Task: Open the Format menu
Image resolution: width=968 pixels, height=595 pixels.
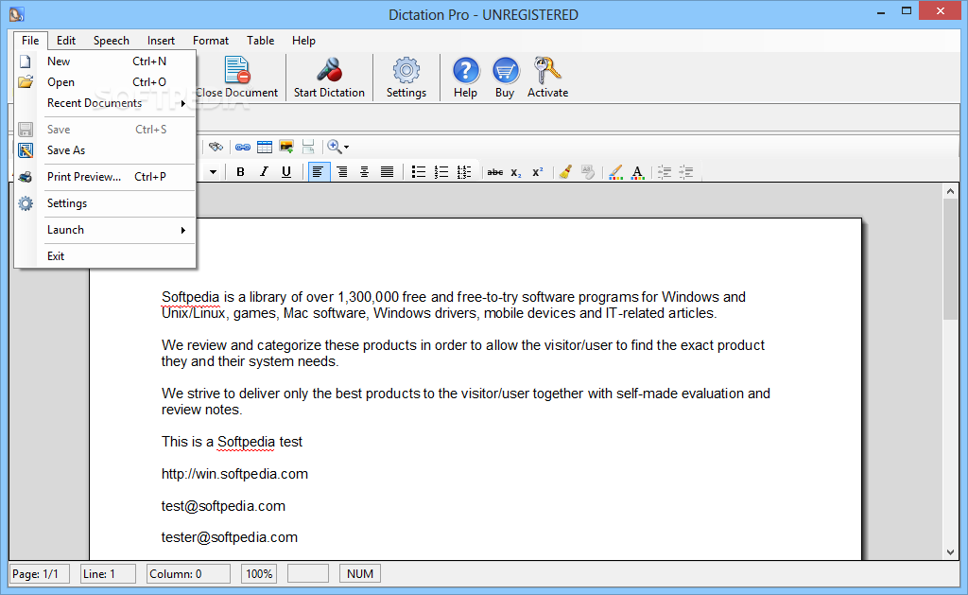Action: coord(211,40)
